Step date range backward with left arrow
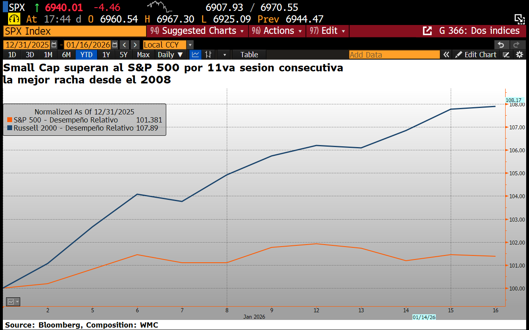The image size is (529, 330). 125,45
